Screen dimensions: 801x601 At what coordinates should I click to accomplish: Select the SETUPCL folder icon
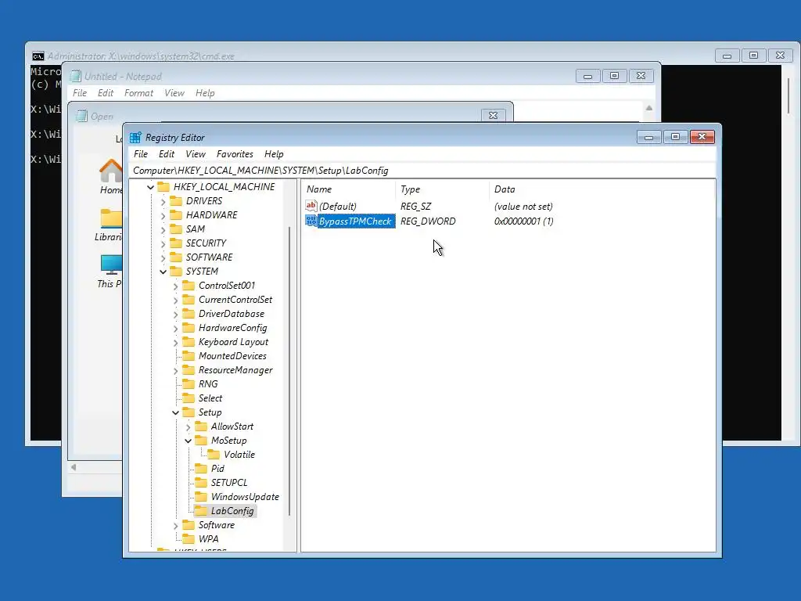tap(201, 482)
